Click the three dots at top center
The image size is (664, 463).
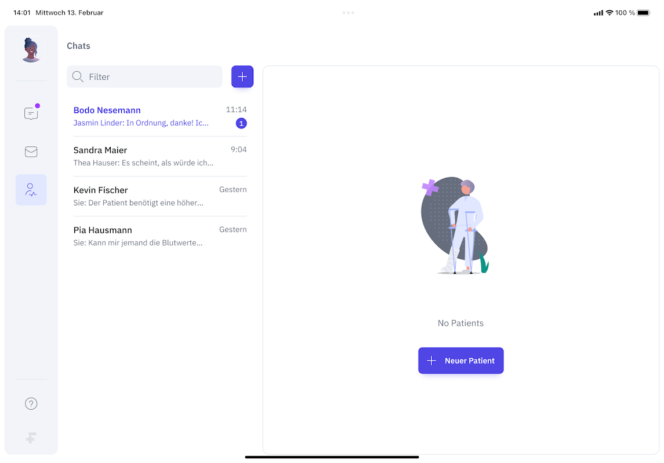click(x=348, y=13)
